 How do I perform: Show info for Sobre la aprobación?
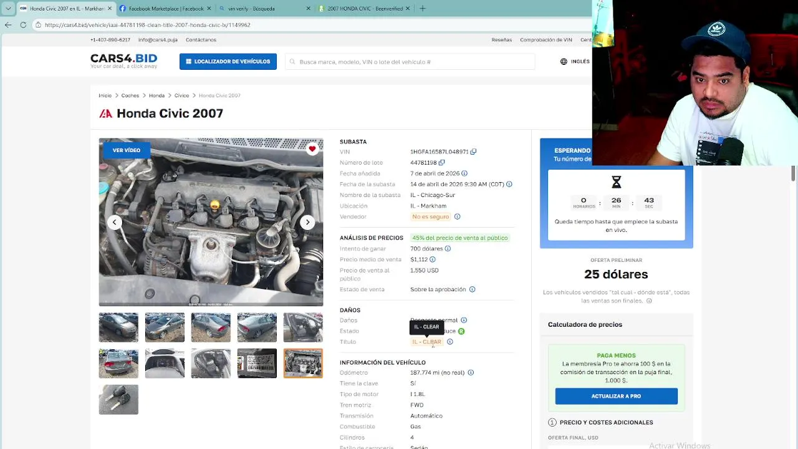pos(472,289)
